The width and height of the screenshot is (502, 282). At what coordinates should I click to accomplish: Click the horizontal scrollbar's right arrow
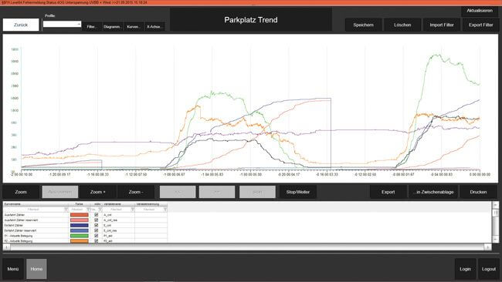pyautogui.click(x=487, y=247)
